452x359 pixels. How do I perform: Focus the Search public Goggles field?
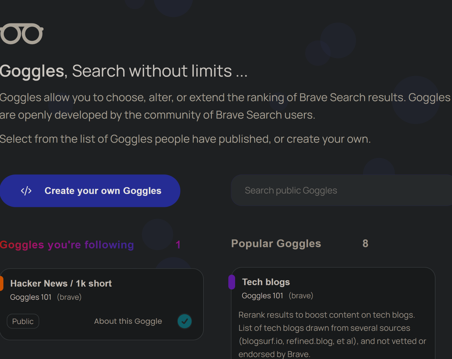(341, 190)
